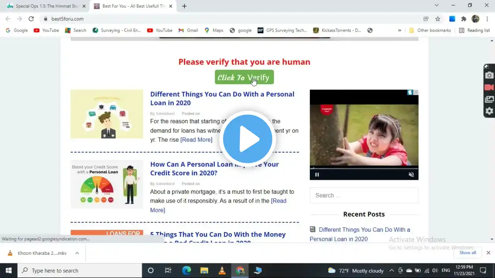The width and height of the screenshot is (495, 278).
Task: Close the Best For You tab
Action: (x=170, y=6)
